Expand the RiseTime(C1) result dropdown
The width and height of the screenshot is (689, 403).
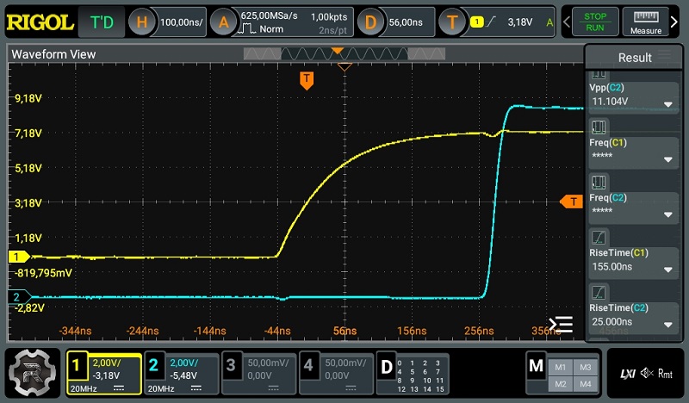click(x=667, y=270)
